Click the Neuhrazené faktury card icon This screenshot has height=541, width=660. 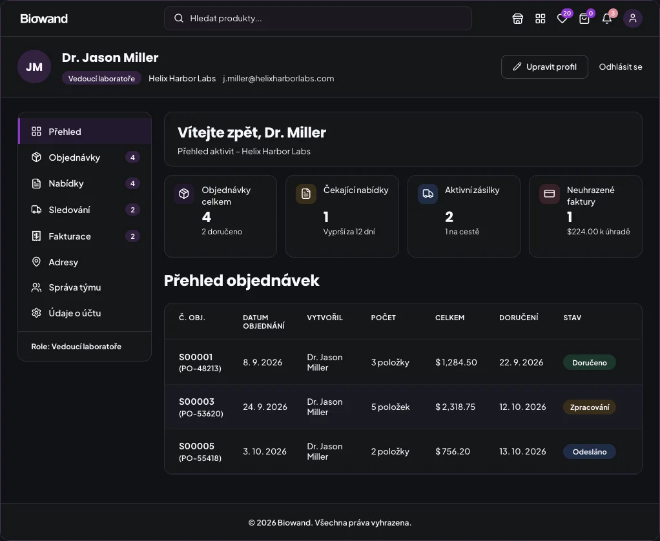pyautogui.click(x=550, y=194)
